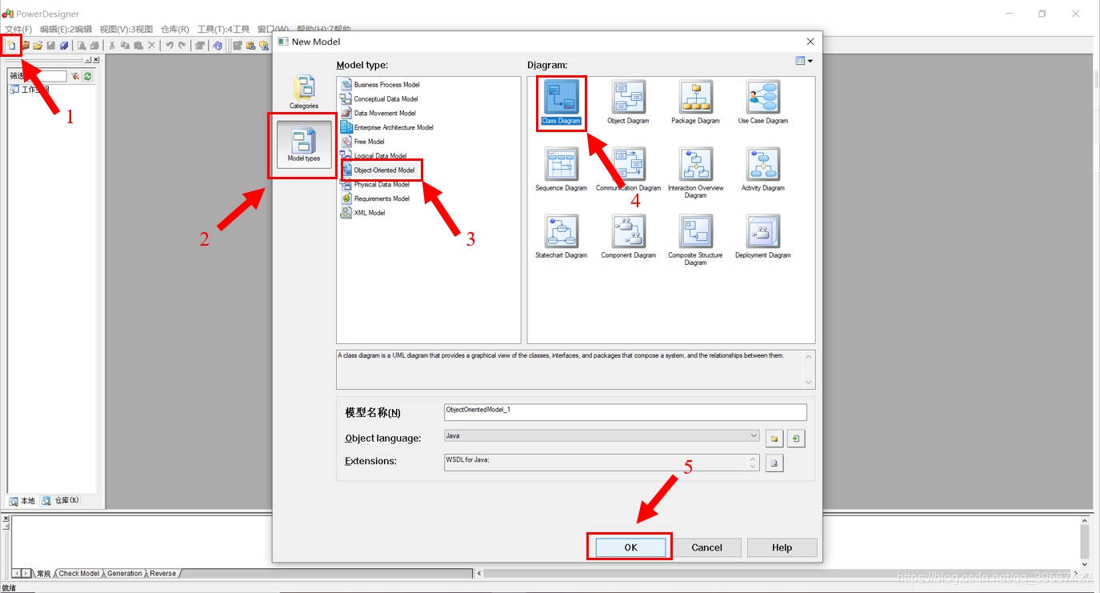Click the Paste icon in main toolbar

[x=138, y=46]
